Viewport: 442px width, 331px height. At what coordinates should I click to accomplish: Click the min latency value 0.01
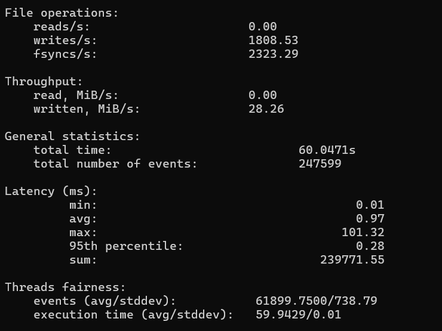tap(370, 205)
